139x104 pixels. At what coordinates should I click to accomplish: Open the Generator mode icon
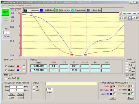point(88,10)
